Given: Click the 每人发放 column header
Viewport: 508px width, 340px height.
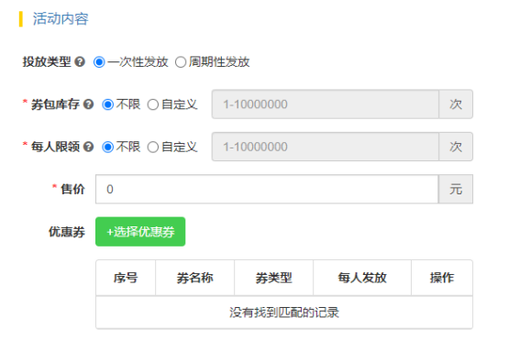Looking at the screenshot, I should (362, 278).
